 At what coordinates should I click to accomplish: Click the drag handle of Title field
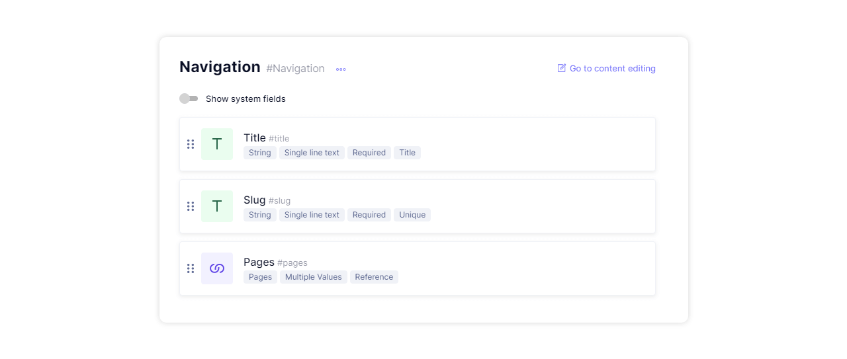pos(191,144)
